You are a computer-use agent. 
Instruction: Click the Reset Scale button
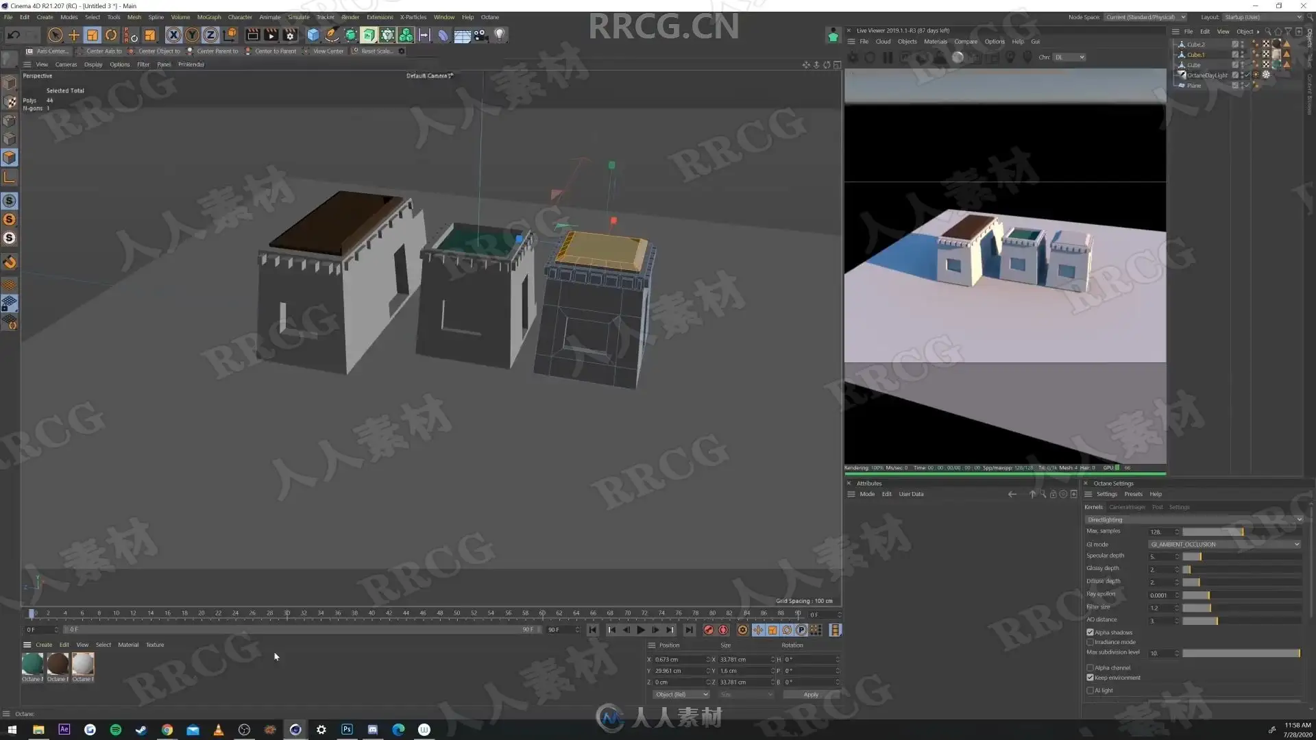[x=376, y=51]
